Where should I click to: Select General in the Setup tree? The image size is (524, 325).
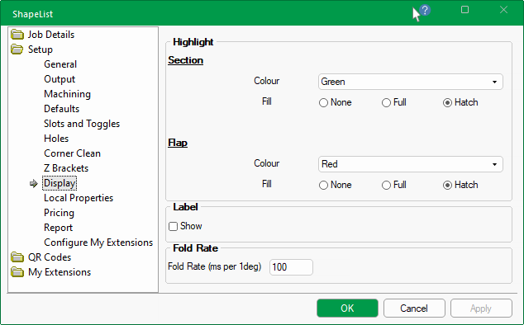(60, 64)
